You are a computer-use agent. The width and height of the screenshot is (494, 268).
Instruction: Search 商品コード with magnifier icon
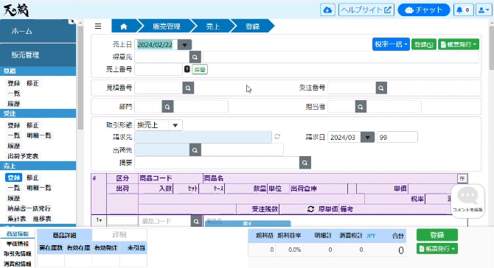[196, 222]
